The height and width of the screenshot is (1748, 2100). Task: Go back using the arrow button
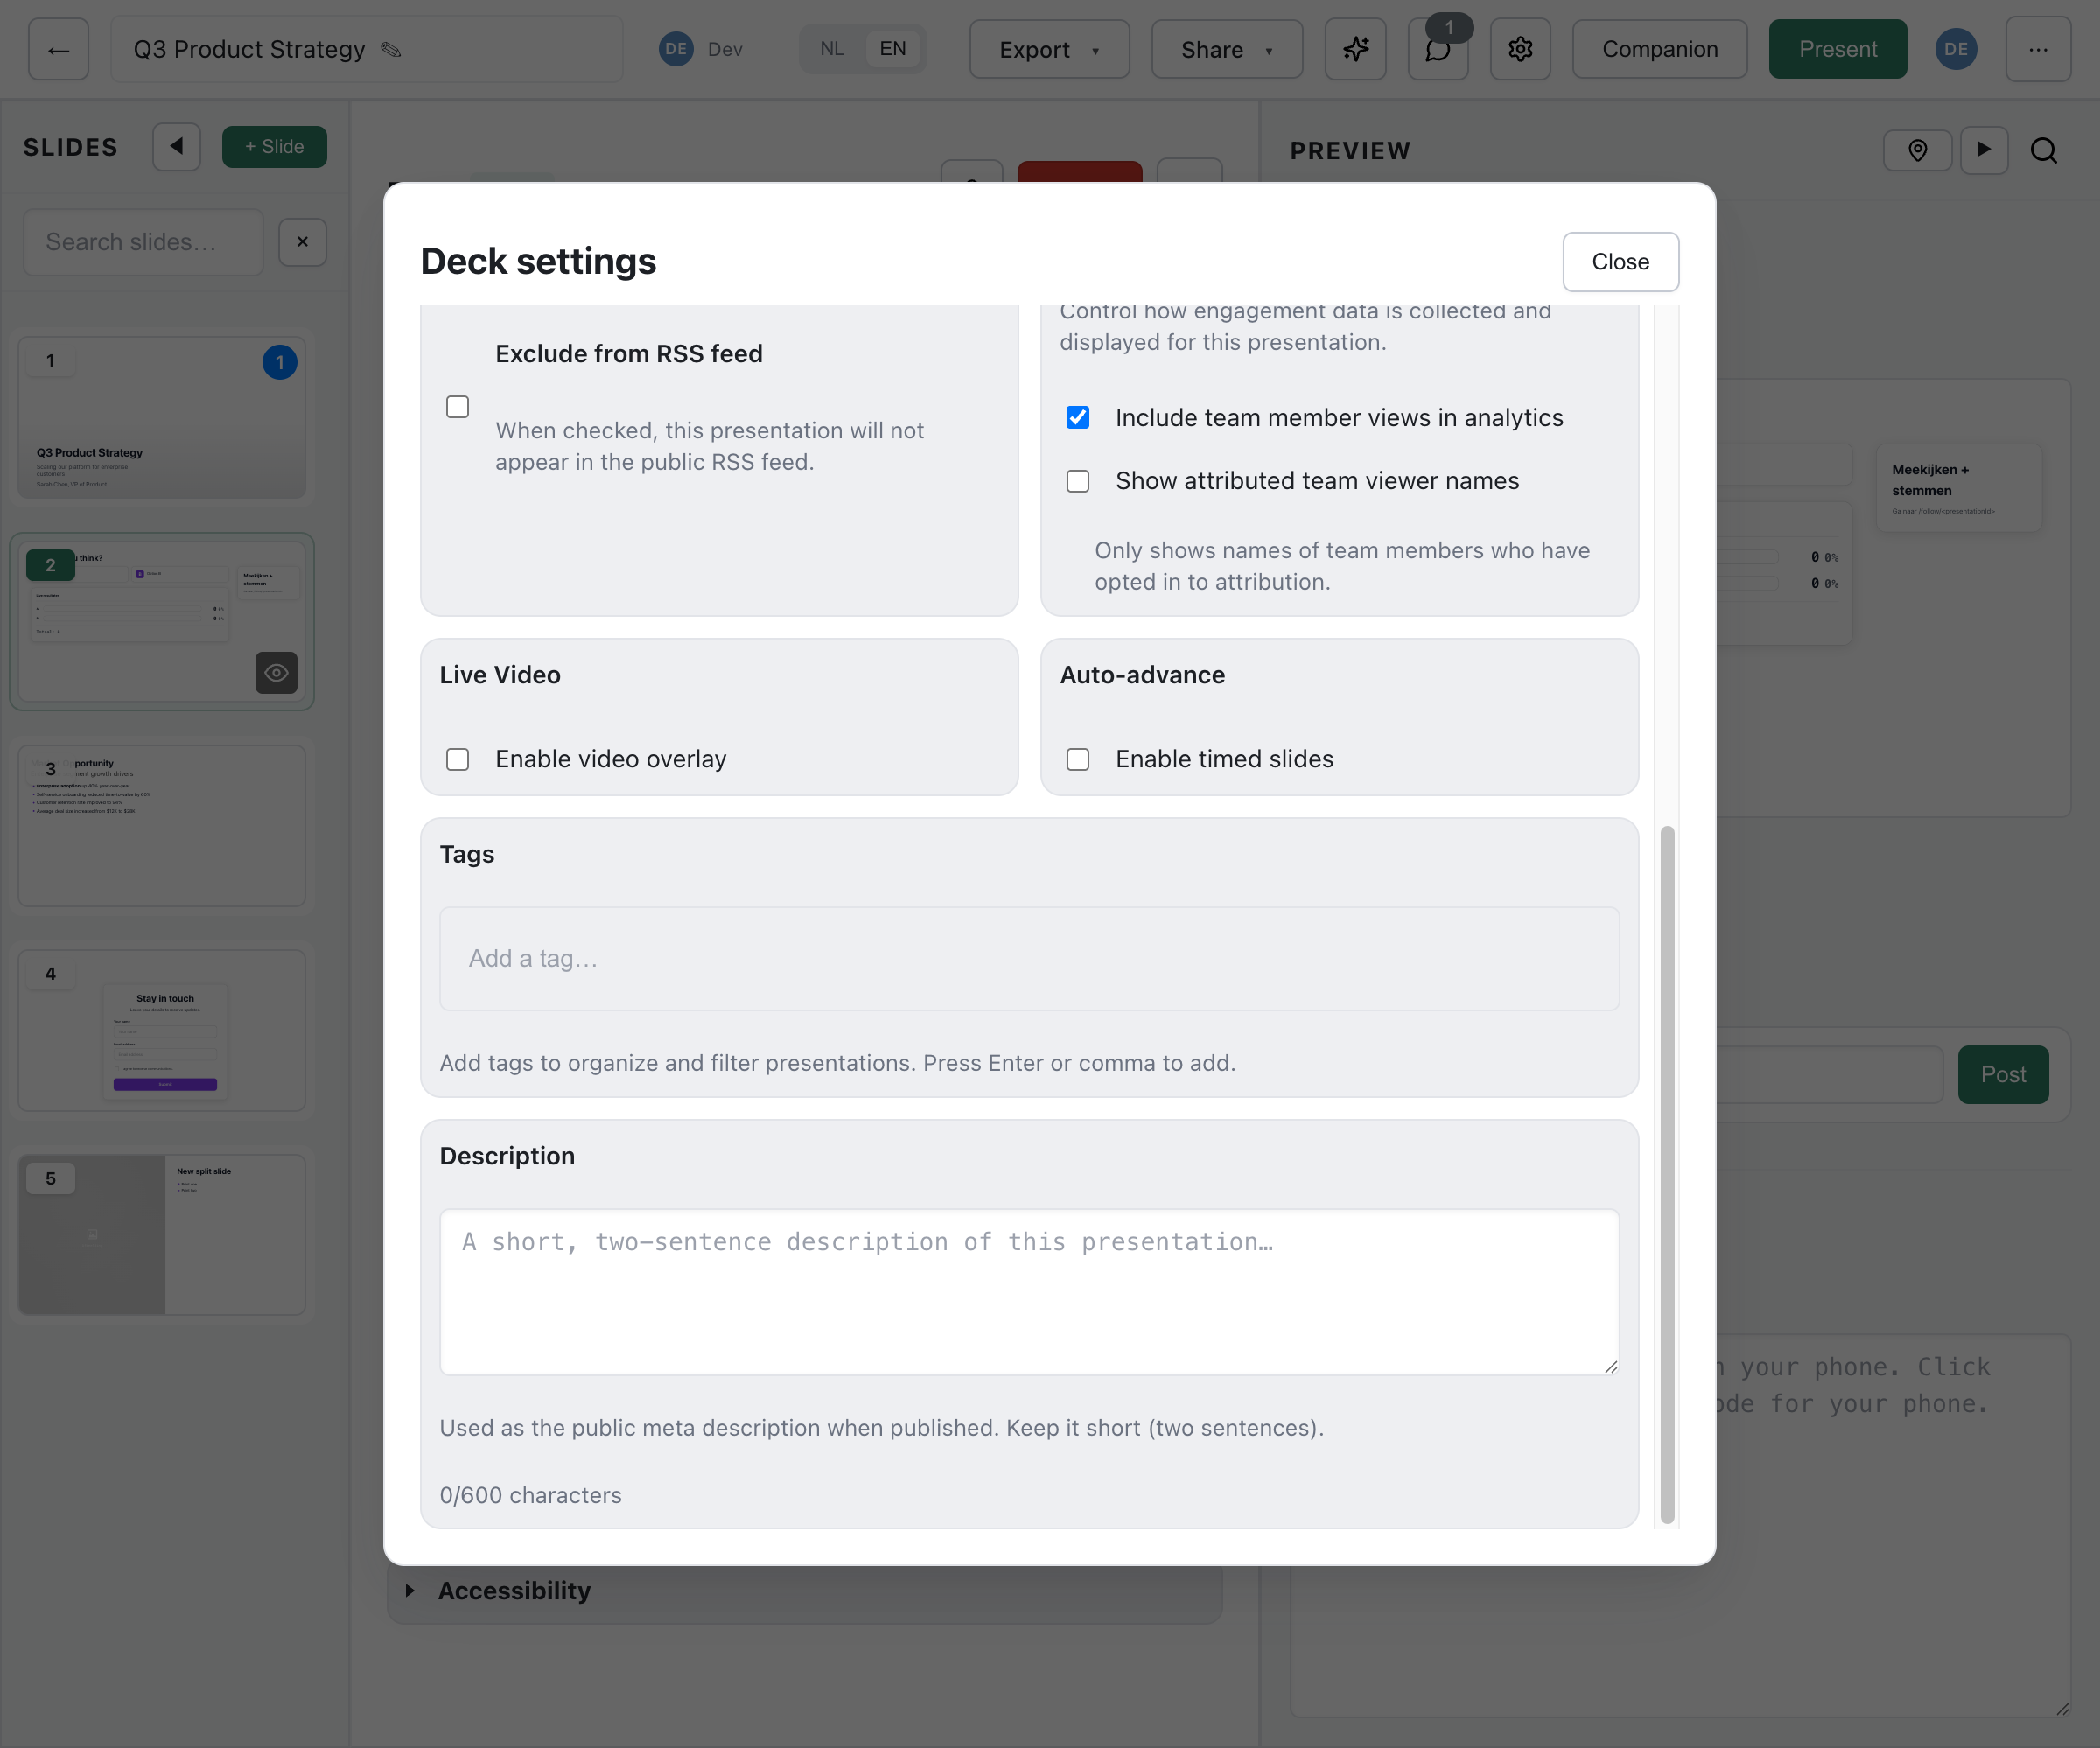[x=58, y=49]
